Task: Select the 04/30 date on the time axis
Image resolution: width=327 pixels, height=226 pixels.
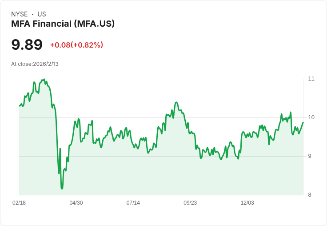Action: [76, 203]
